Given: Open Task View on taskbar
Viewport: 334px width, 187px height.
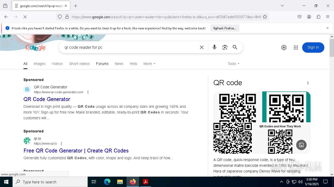Looking at the screenshot, I should pyautogui.click(x=94, y=182).
